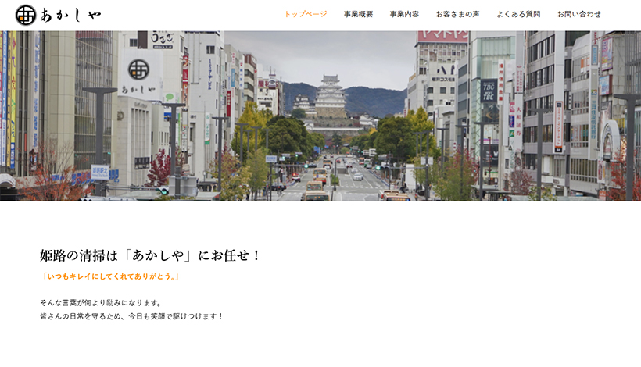Click the bus on the street in photo
This screenshot has width=641, height=367.
(316, 191)
